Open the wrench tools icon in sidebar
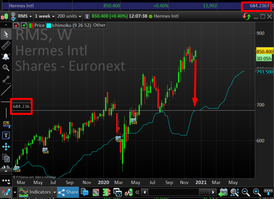This screenshot has width=274, height=199. [x=6, y=167]
